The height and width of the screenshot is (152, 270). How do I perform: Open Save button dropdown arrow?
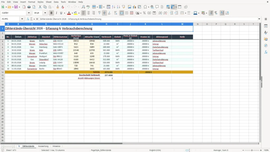pos(19,7)
